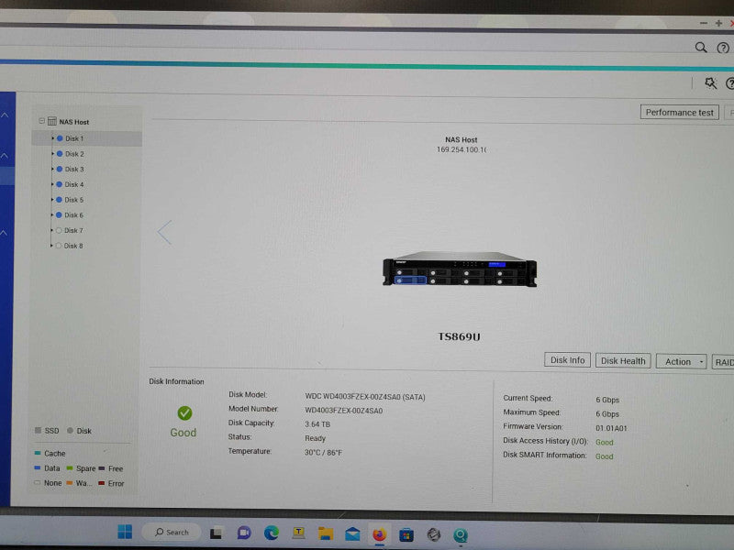The height and width of the screenshot is (550, 734).
Task: Click the Error legend red swatch
Action: [102, 483]
